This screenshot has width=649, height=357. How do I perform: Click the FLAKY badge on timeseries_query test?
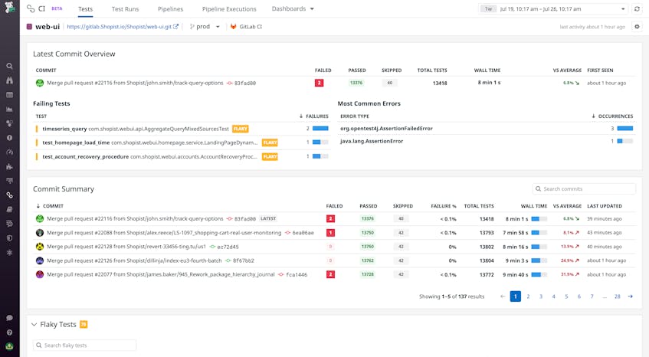(x=240, y=129)
